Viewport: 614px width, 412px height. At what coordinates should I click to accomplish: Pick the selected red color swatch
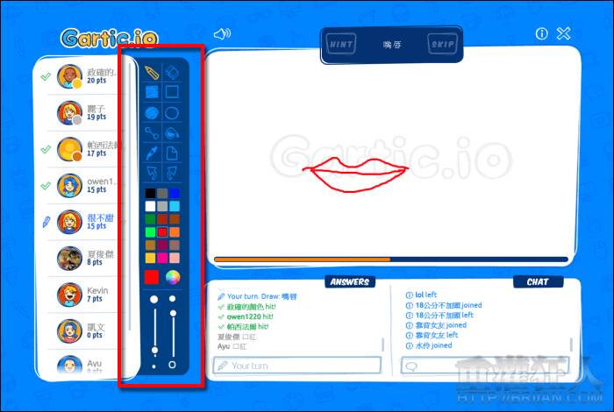tap(162, 232)
